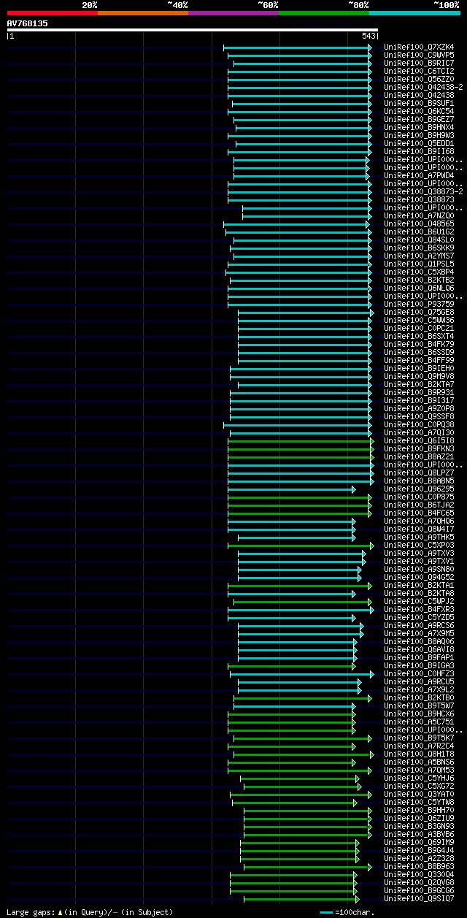Click the UniRef100_B9FAP1 label
The image size is (467, 918).
point(419,657)
